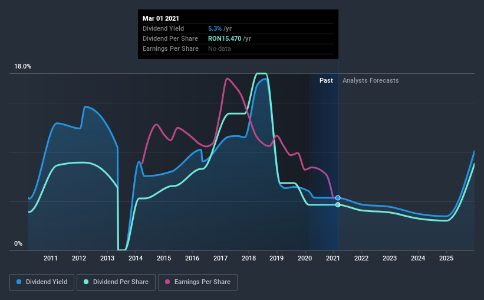Click the 2025 x-axis label

pyautogui.click(x=446, y=258)
